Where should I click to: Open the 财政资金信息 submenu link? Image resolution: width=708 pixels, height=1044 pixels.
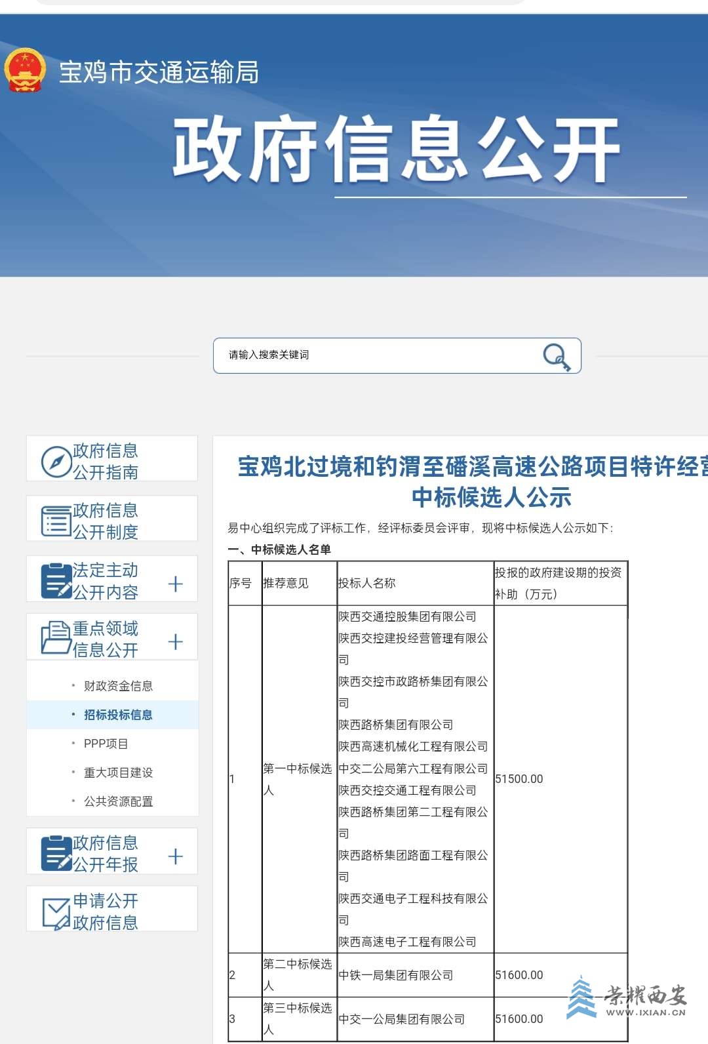coord(118,686)
